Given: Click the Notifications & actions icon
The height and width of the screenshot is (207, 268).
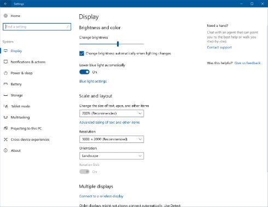Looking at the screenshot, I should (5, 62).
